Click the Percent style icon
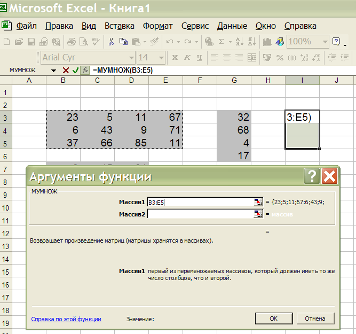356x334 pixels. coord(280,58)
